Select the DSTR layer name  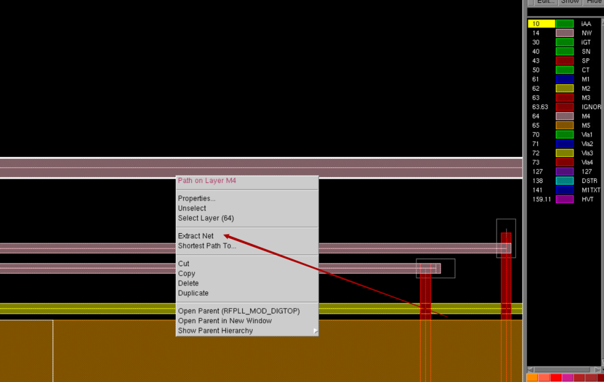[589, 181]
